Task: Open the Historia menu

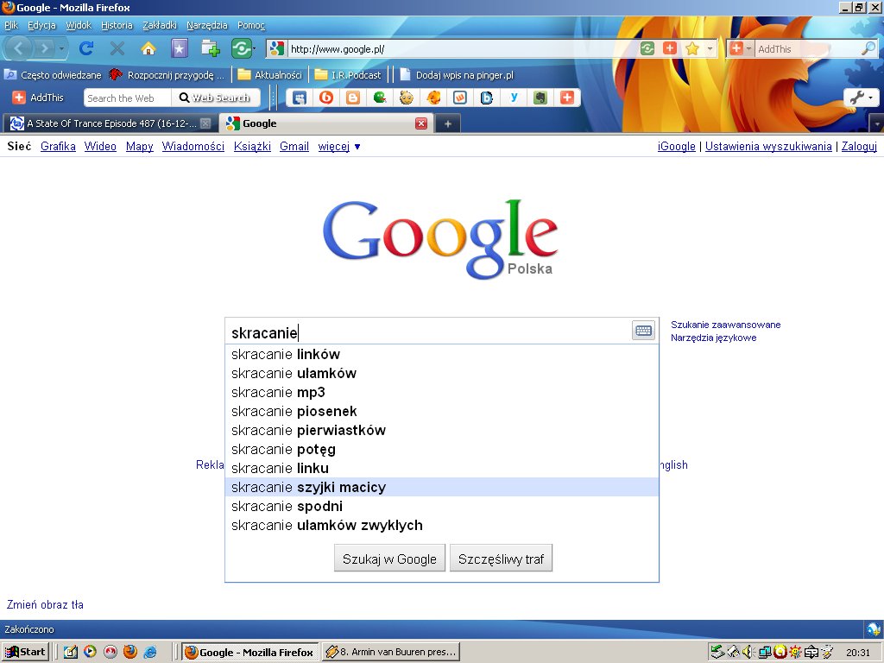Action: [117, 25]
